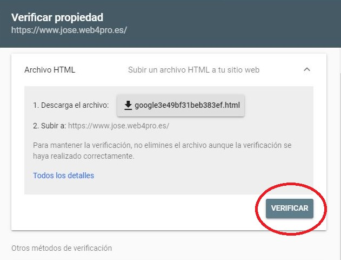The width and height of the screenshot is (341, 260).
Task: Click the VERIFICAR button
Action: tap(290, 209)
